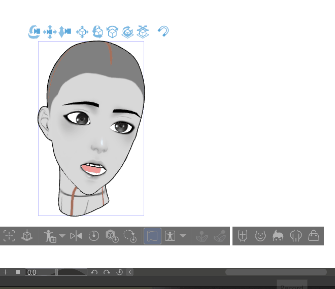Click the reset pose dial icon
335x289 pixels.
point(93,236)
